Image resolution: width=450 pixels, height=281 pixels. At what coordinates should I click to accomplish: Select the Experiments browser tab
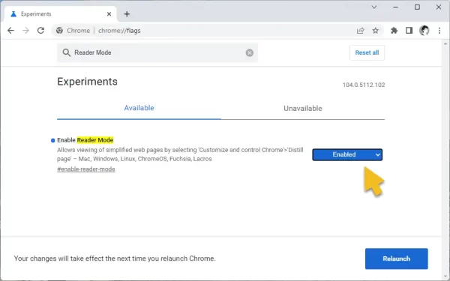(x=61, y=14)
